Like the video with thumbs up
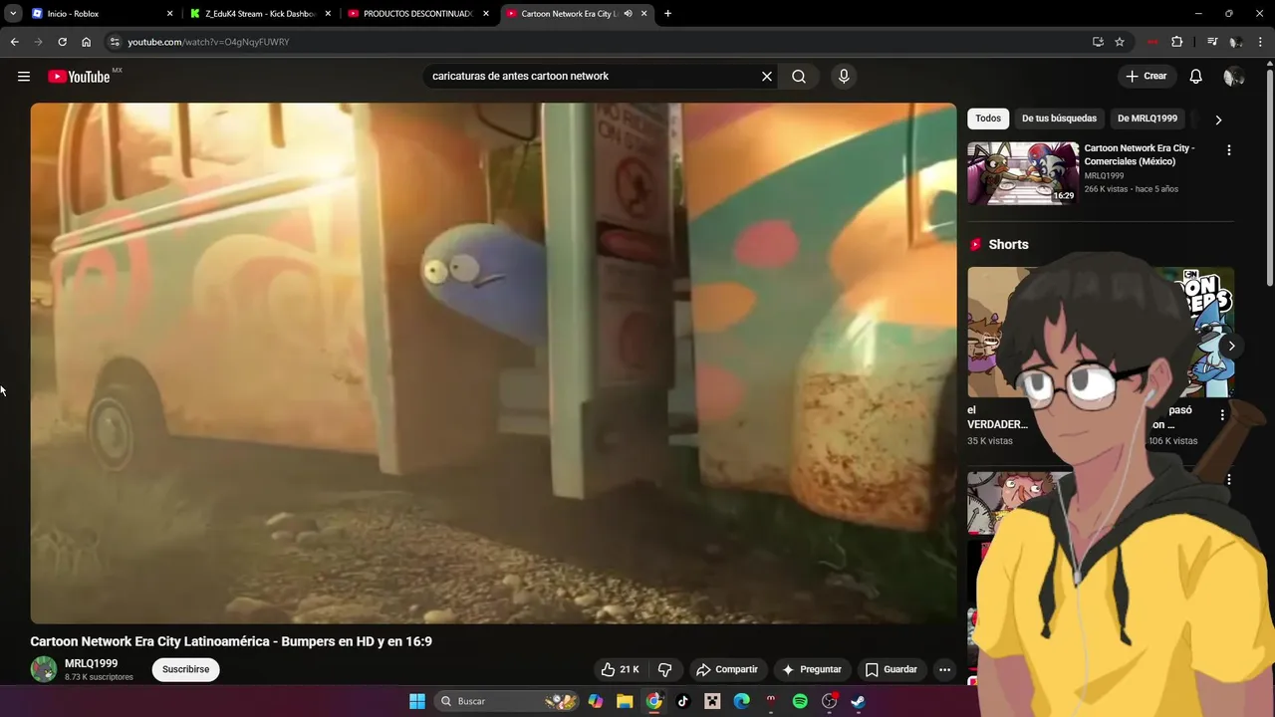 [x=620, y=669]
